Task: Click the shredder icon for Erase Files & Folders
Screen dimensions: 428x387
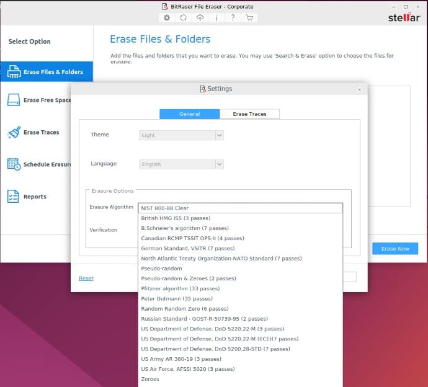Action: point(14,71)
